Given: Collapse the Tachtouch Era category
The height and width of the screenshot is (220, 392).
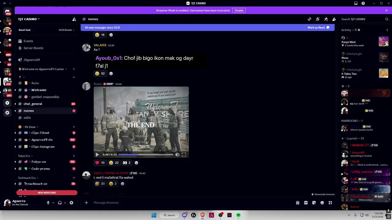Looking at the screenshot, I should tap(28, 178).
